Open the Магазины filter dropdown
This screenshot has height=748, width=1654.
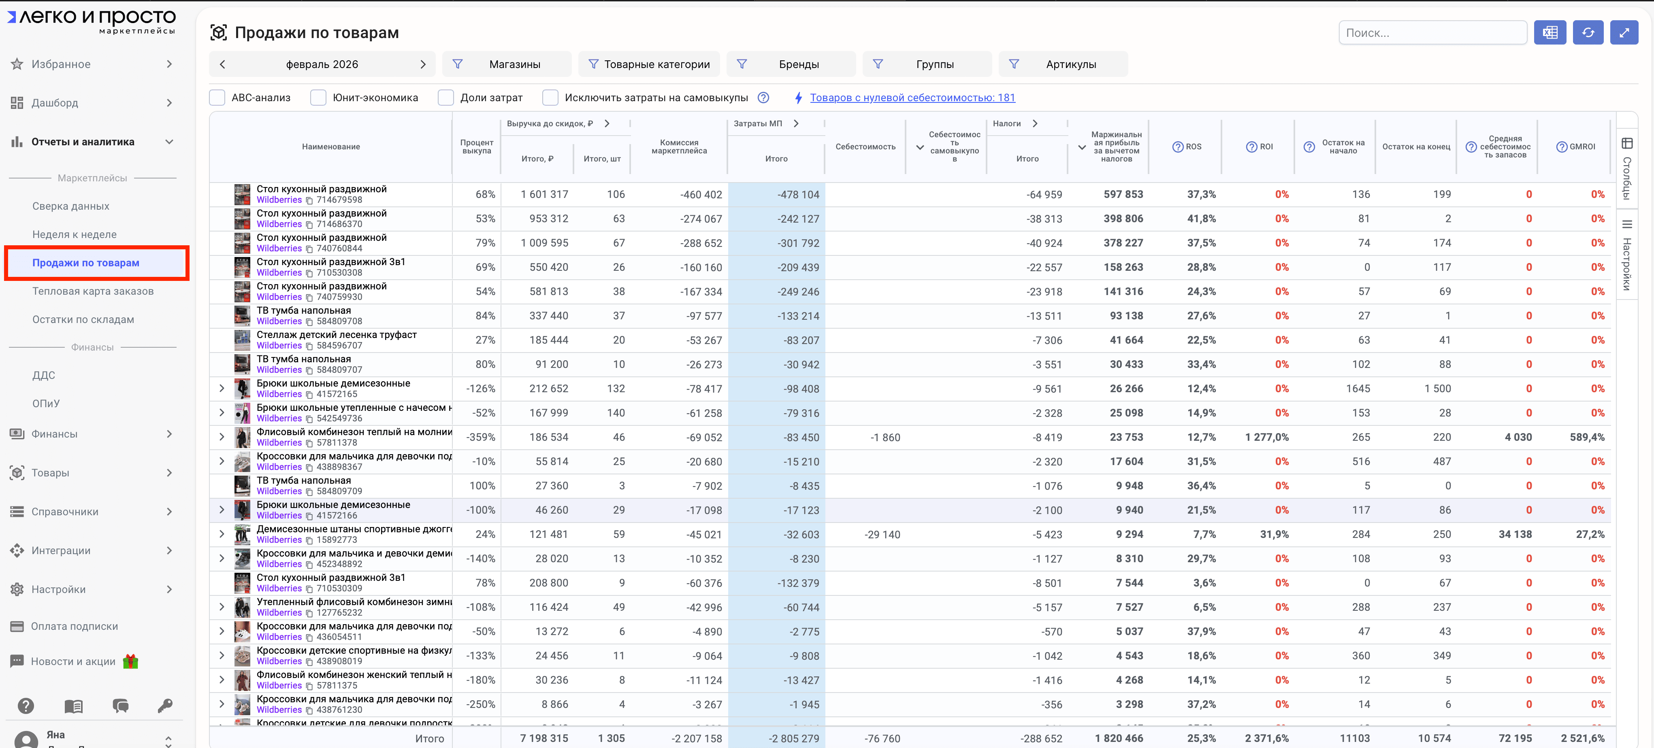coord(507,64)
